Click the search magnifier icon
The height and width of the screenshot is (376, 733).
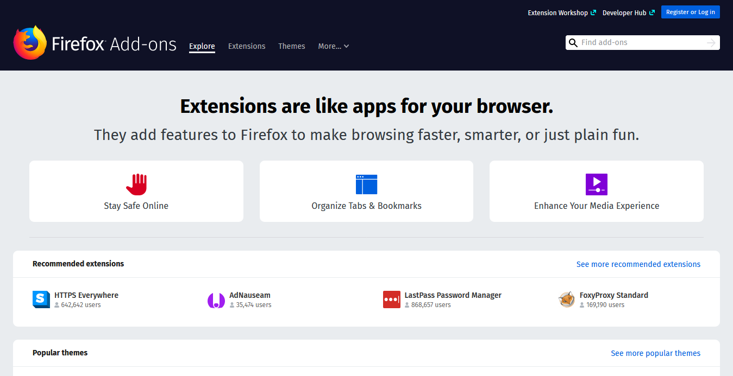[573, 43]
